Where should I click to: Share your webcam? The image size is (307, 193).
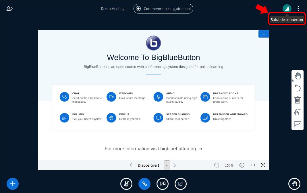point(163,184)
